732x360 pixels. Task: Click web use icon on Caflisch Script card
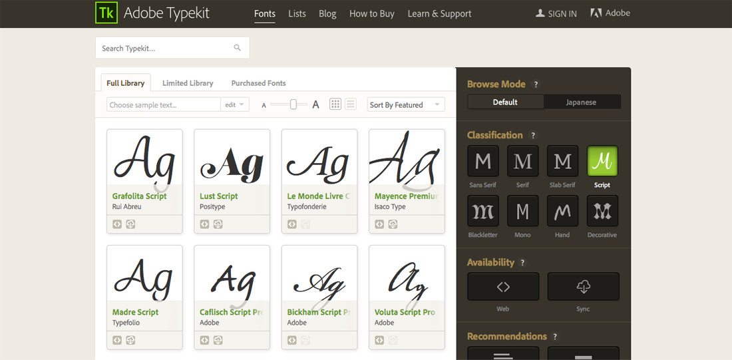pyautogui.click(x=204, y=341)
